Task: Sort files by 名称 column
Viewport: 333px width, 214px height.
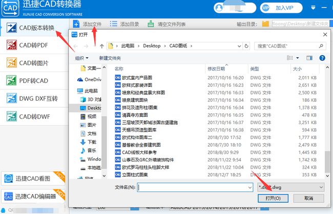Action: click(119, 69)
